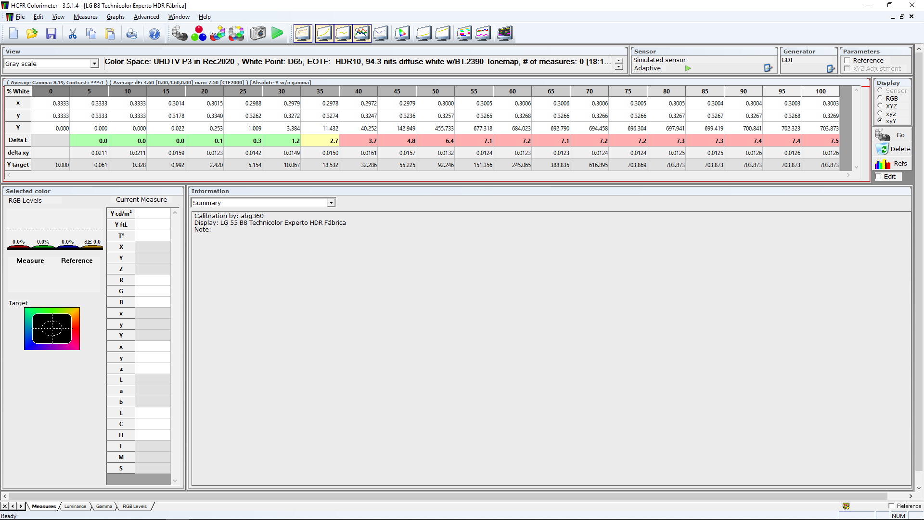924x520 pixels.
Task: Tick the Edit checkbox
Action: [x=878, y=177]
